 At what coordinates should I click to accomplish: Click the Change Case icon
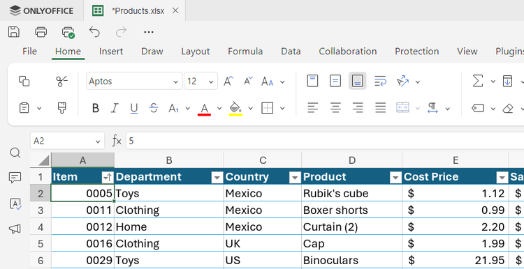pos(268,82)
